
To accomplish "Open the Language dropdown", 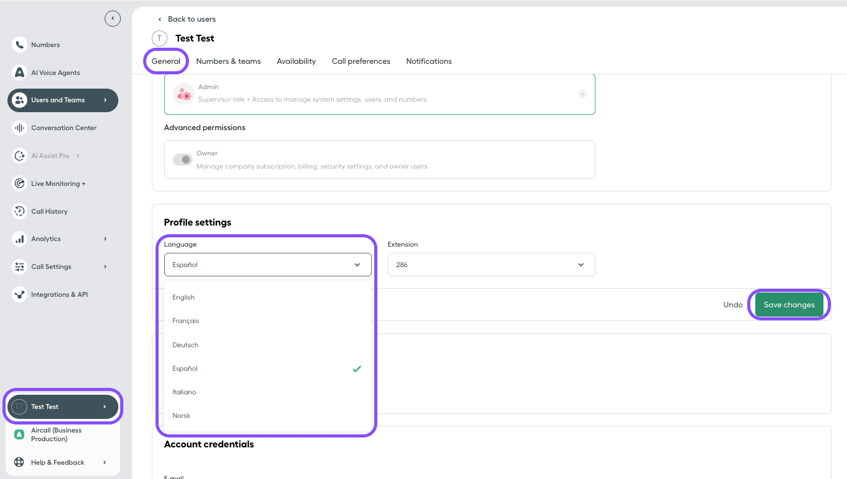I will pos(268,265).
